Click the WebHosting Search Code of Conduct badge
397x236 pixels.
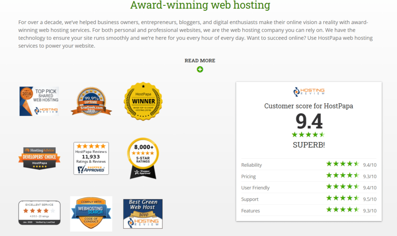(91, 214)
